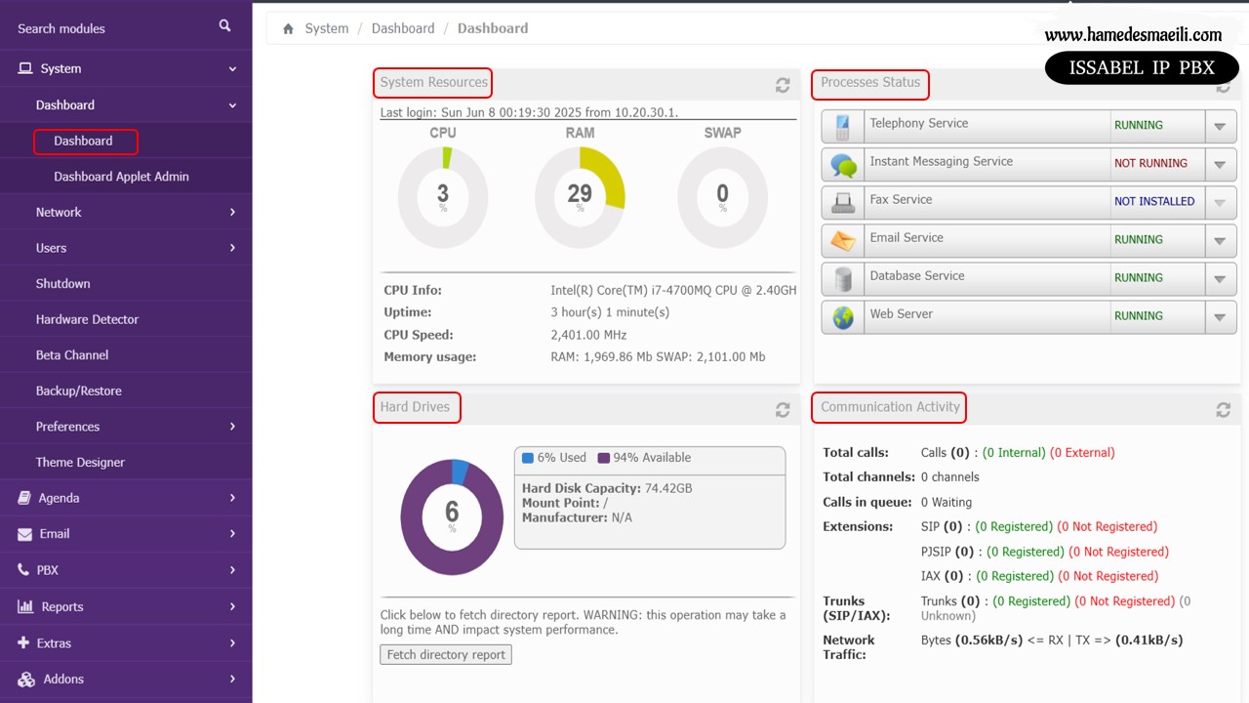Image resolution: width=1249 pixels, height=703 pixels.
Task: Select Backup/Restore from sidebar
Action: 79,391
